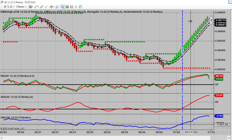Open the Indicators chart icon
This screenshot has height=140, width=232.
pyautogui.click(x=72, y=7)
